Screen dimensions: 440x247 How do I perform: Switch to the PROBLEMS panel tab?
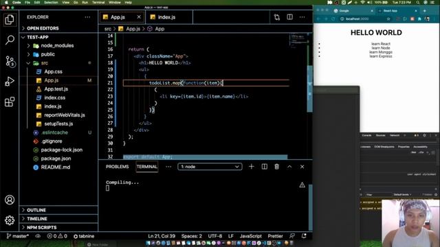tap(118, 167)
